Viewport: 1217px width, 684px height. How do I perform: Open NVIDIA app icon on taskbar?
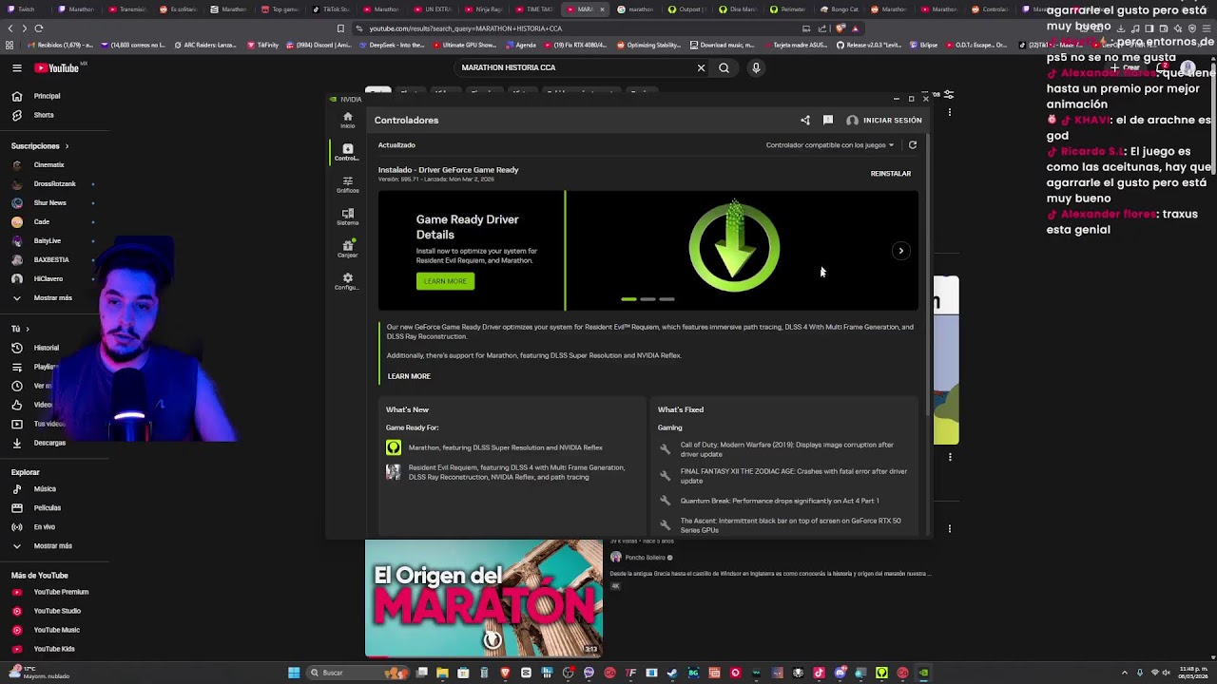pyautogui.click(x=923, y=673)
